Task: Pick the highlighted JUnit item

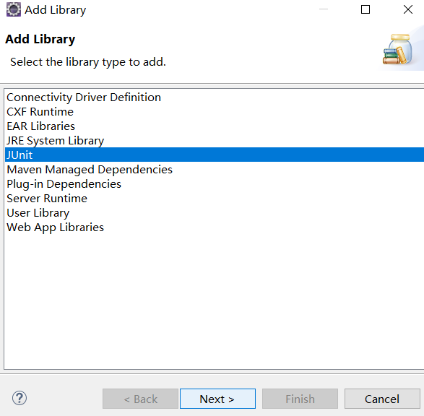Action: point(215,155)
